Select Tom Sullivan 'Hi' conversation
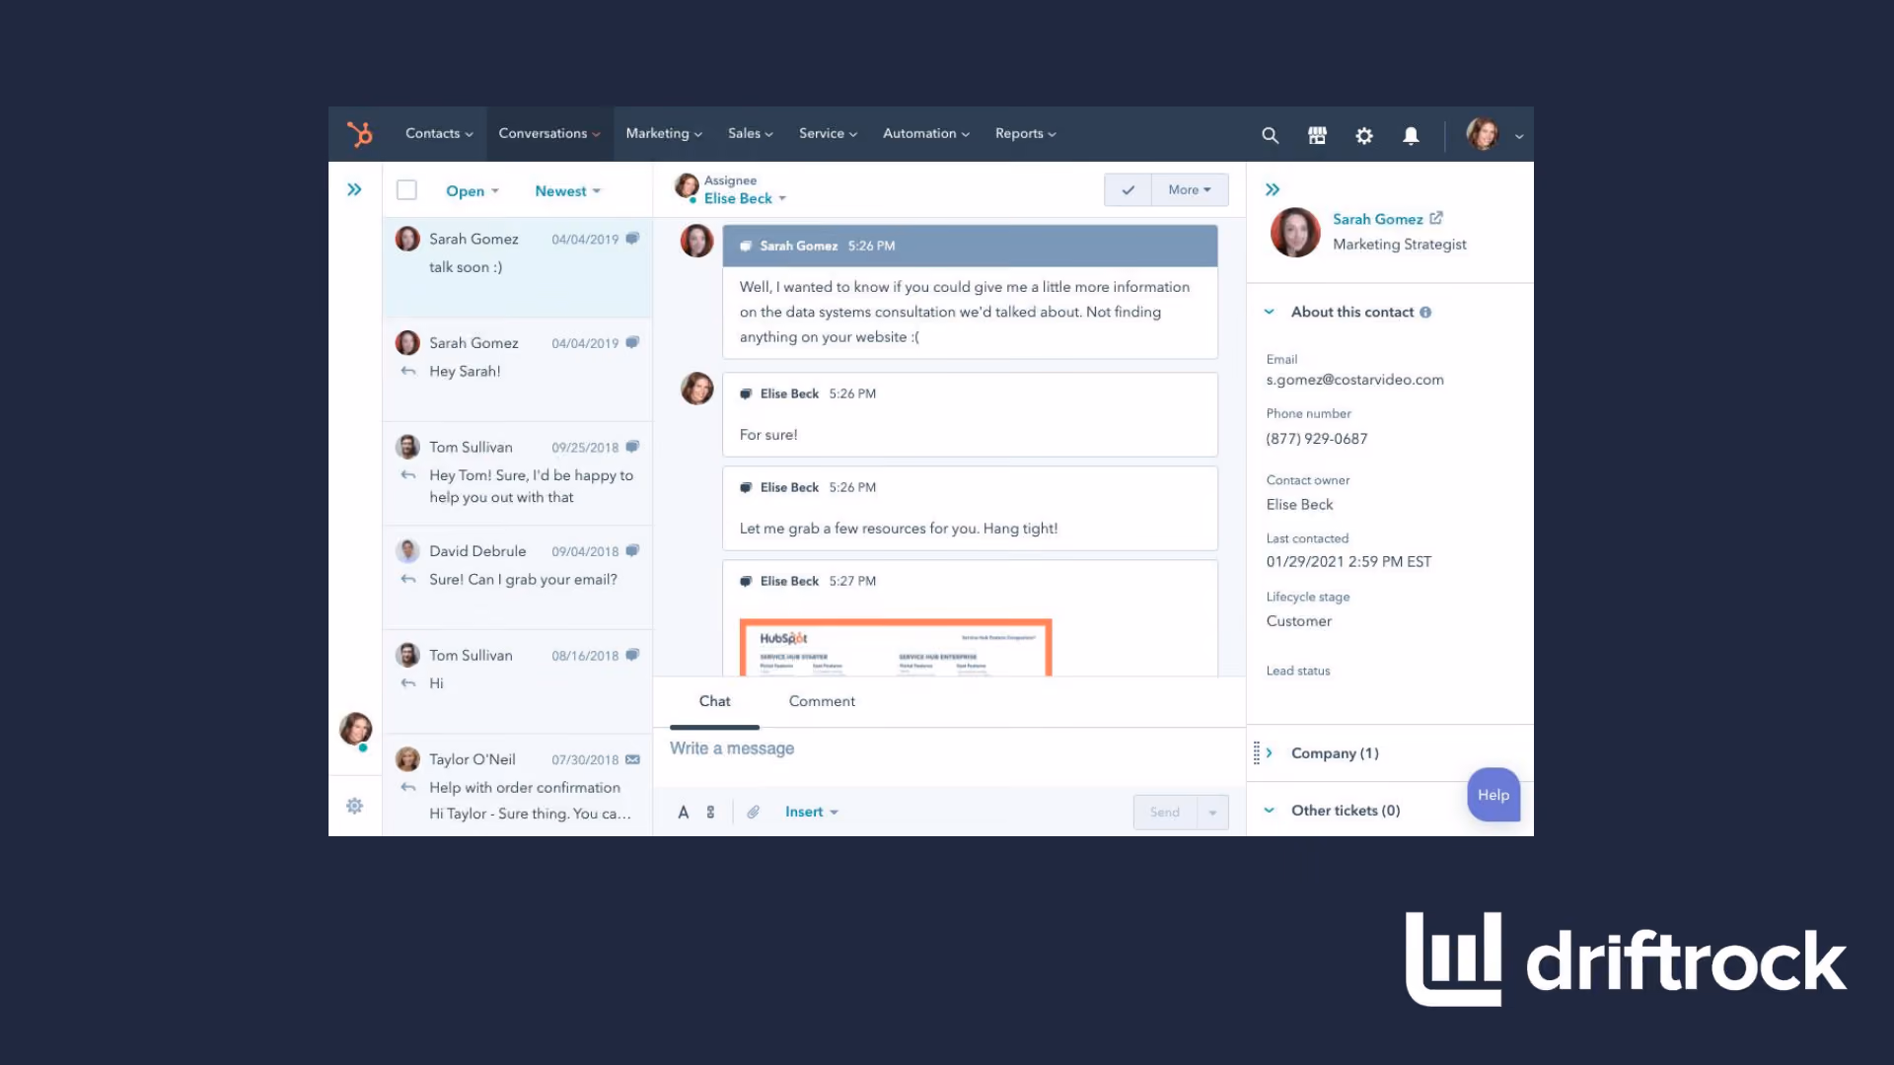 tap(518, 682)
